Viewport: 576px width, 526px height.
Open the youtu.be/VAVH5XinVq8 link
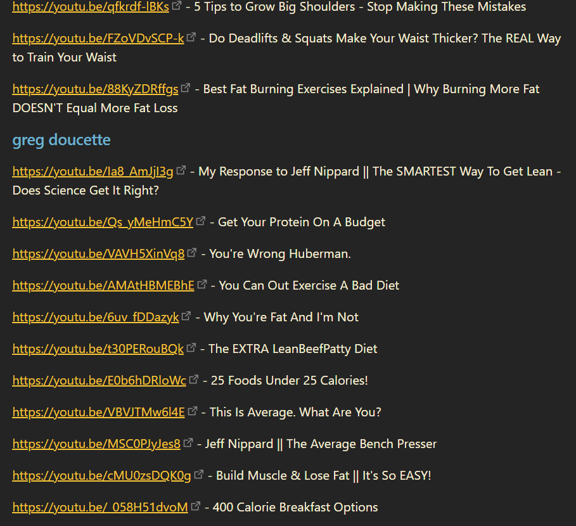pyautogui.click(x=98, y=254)
